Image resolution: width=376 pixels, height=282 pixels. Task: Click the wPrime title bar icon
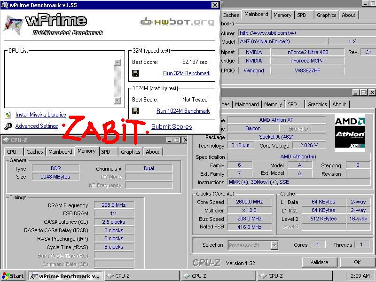(x=5, y=5)
